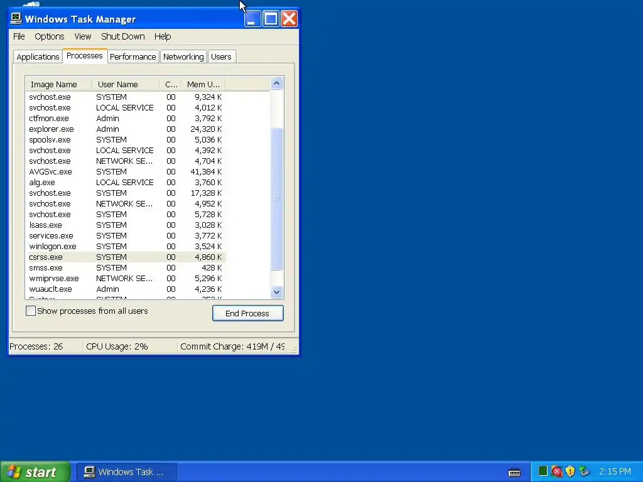Open the red AVG tray alert icon
The height and width of the screenshot is (482, 643).
point(556,471)
